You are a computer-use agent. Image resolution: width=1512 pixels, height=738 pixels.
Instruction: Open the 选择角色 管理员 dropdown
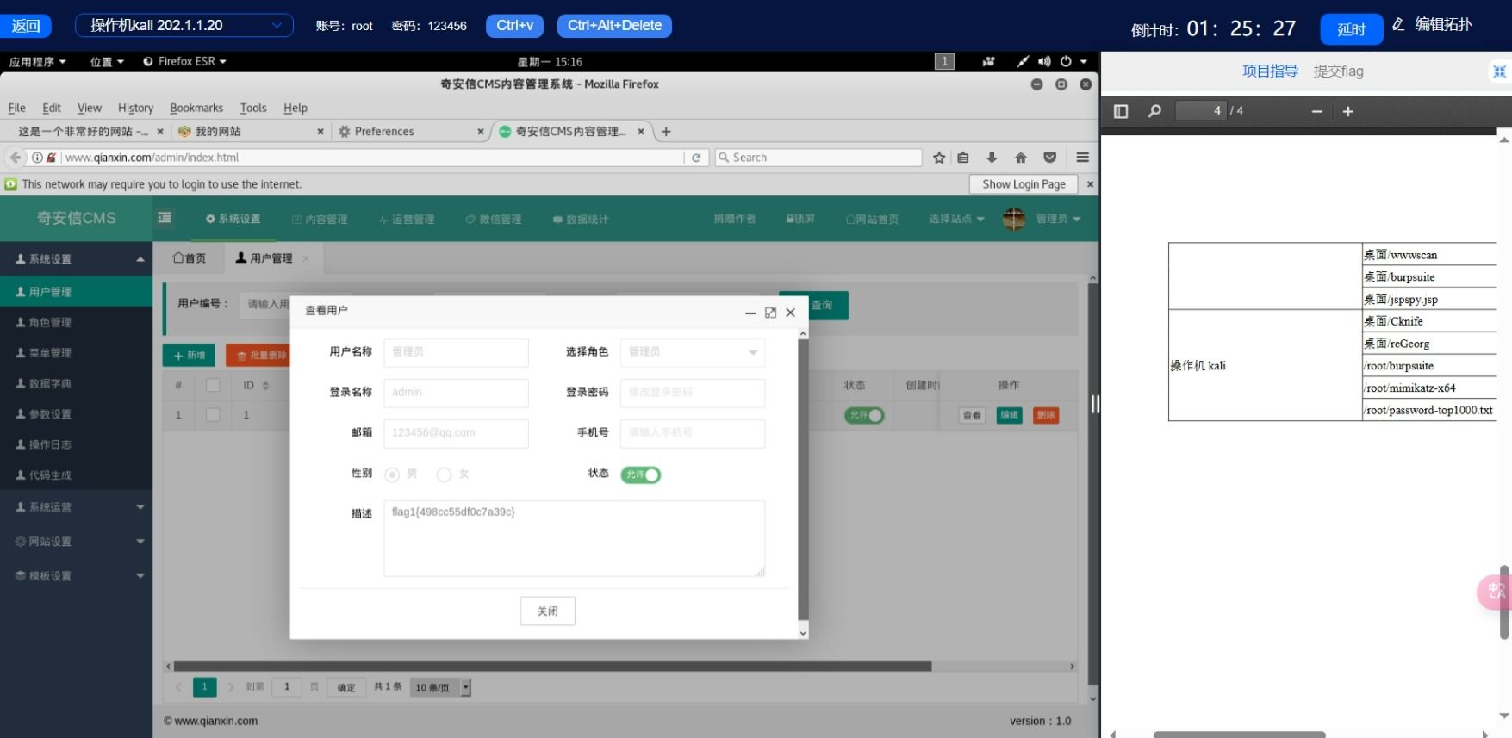693,352
